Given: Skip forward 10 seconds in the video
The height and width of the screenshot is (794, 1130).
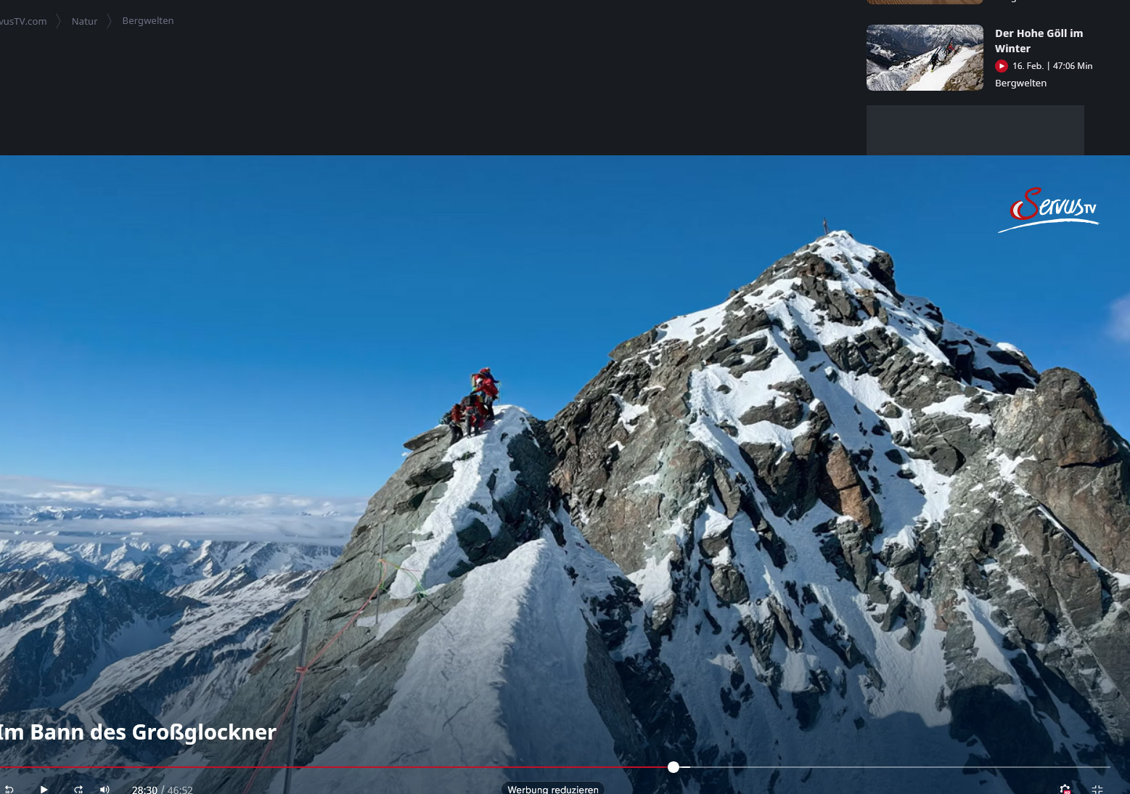Looking at the screenshot, I should coord(78,789).
